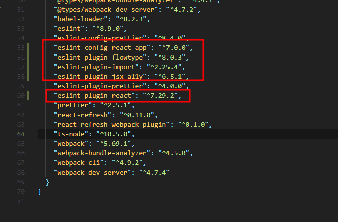This screenshot has height=222, width=338.
Task: Click version value "^10.5.0" of ts-node
Action: tap(114, 134)
